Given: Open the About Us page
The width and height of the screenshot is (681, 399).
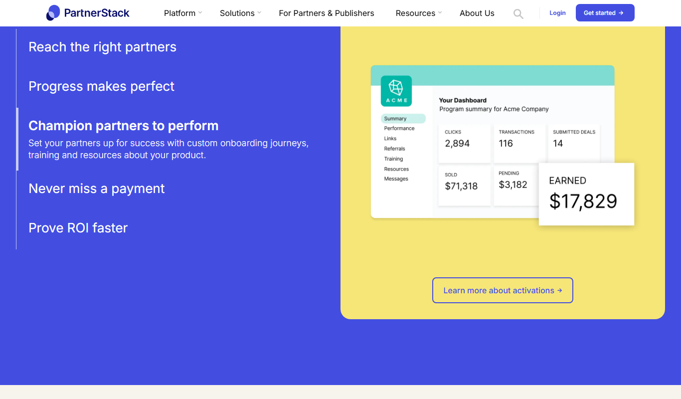Looking at the screenshot, I should point(477,13).
